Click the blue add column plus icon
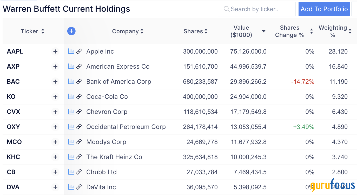 [71, 31]
